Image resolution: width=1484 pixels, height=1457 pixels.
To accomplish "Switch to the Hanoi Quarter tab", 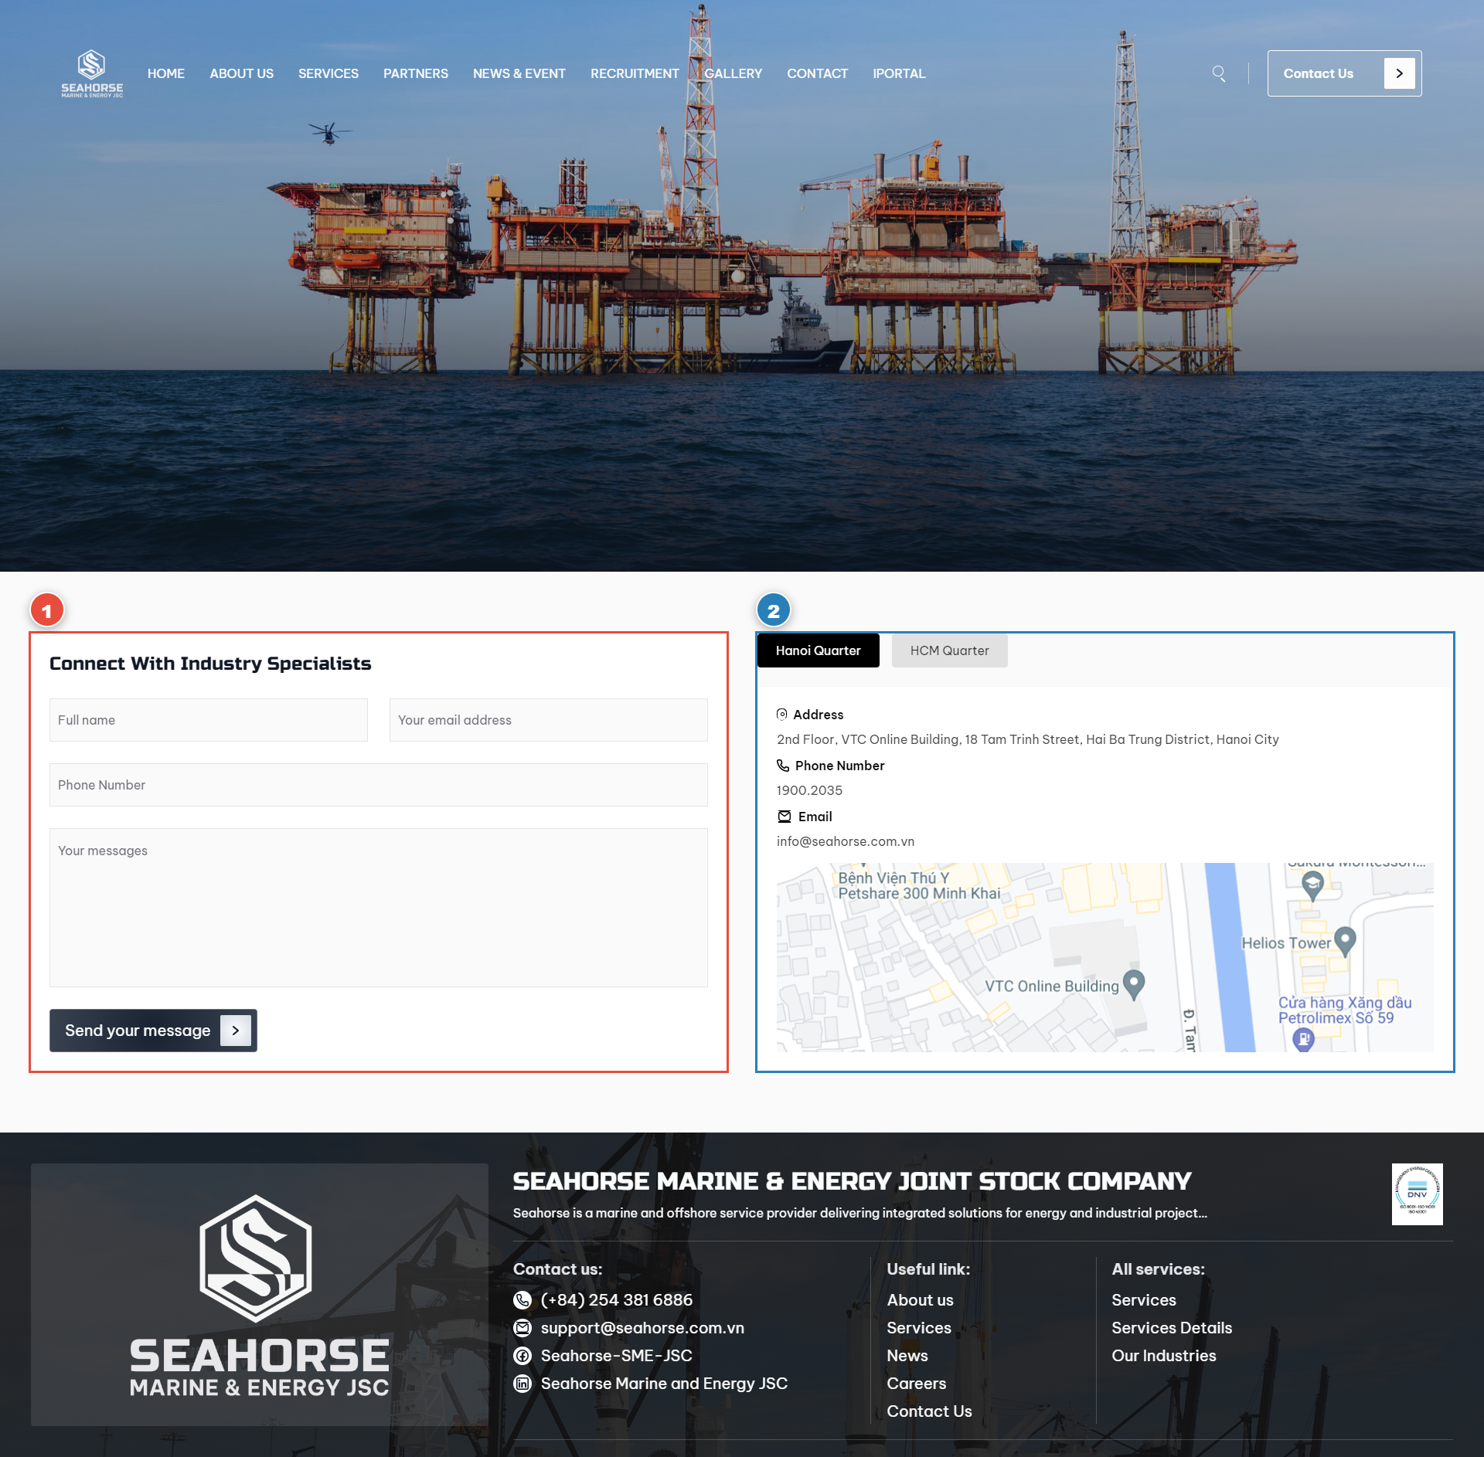I will point(819,650).
